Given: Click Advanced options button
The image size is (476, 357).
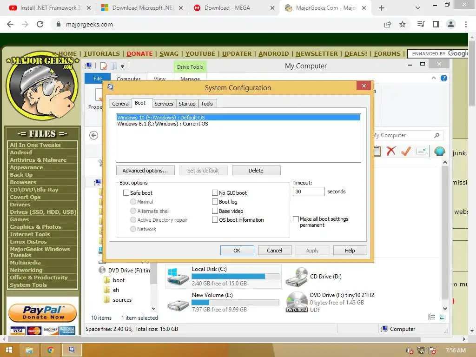Looking at the screenshot, I should [x=145, y=171].
